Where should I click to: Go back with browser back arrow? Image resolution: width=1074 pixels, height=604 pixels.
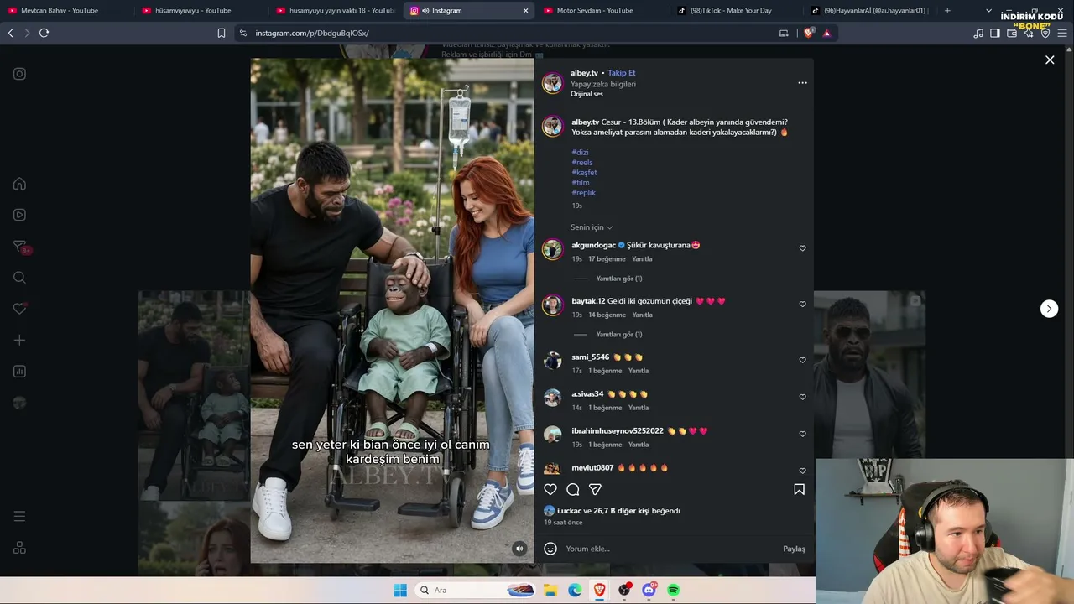point(10,33)
